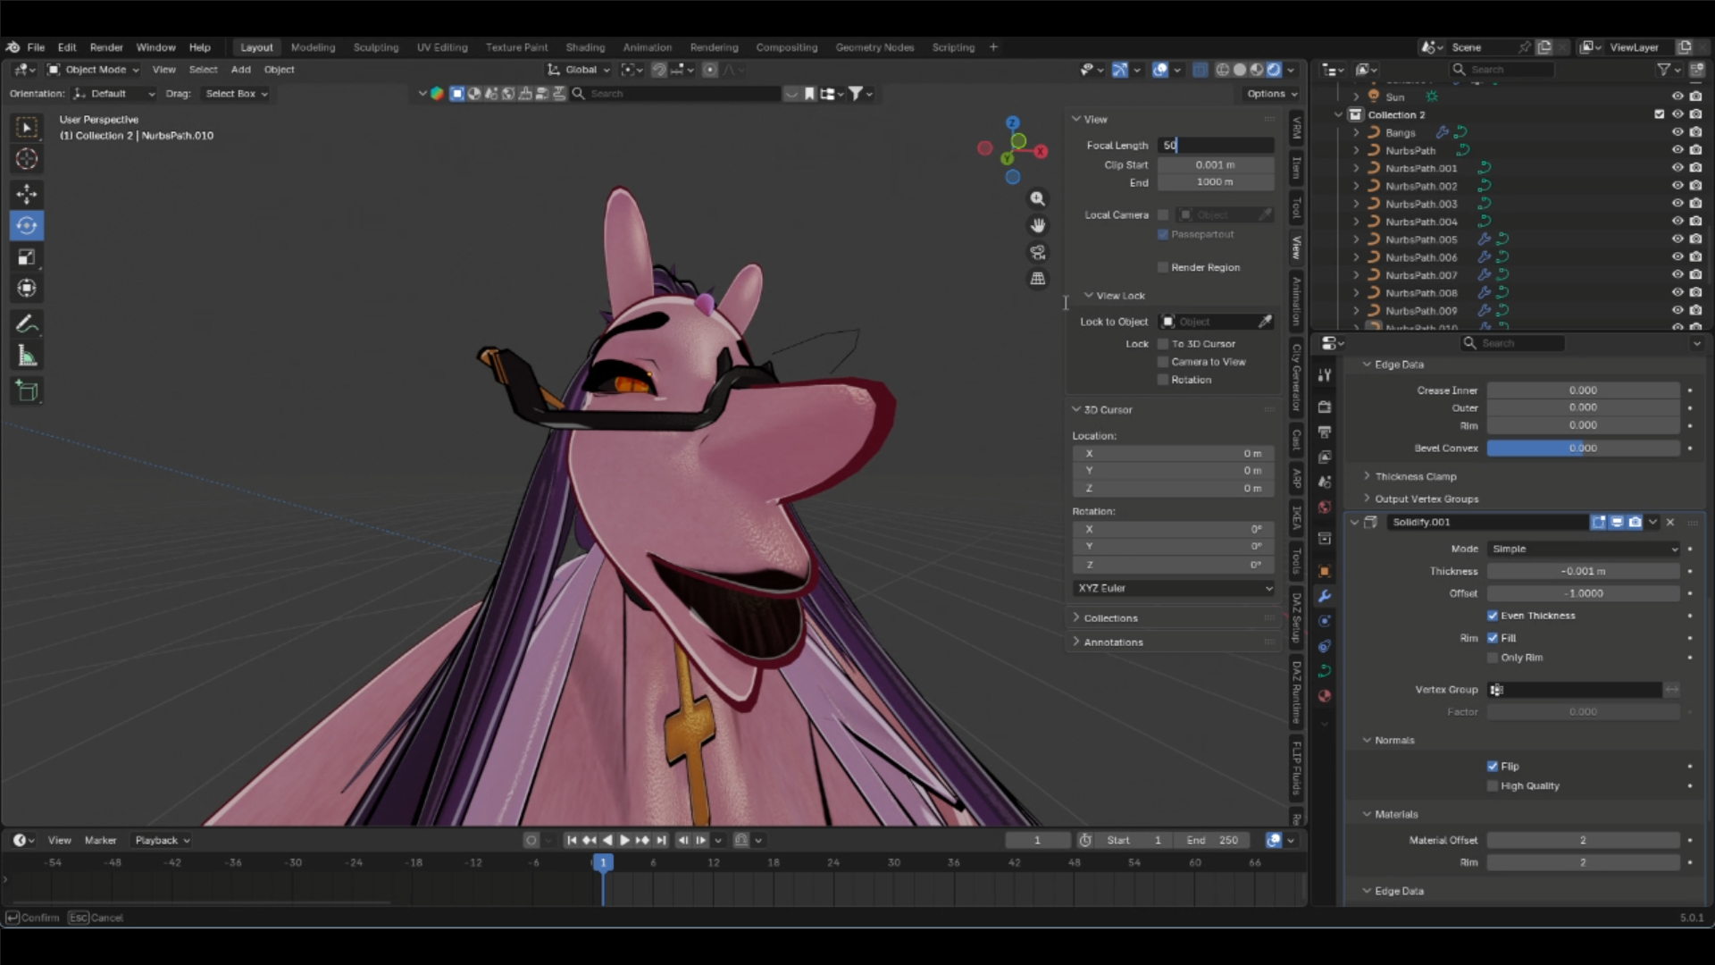
Task: Uncheck Even Thickness option
Action: [x=1493, y=616]
